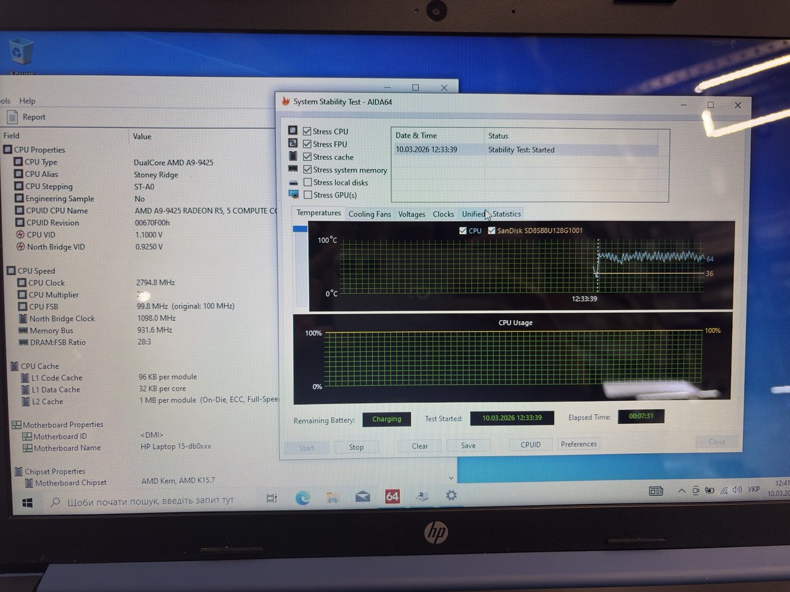Click the Windows Start button
Viewport: 790px width, 592px height.
point(28,503)
